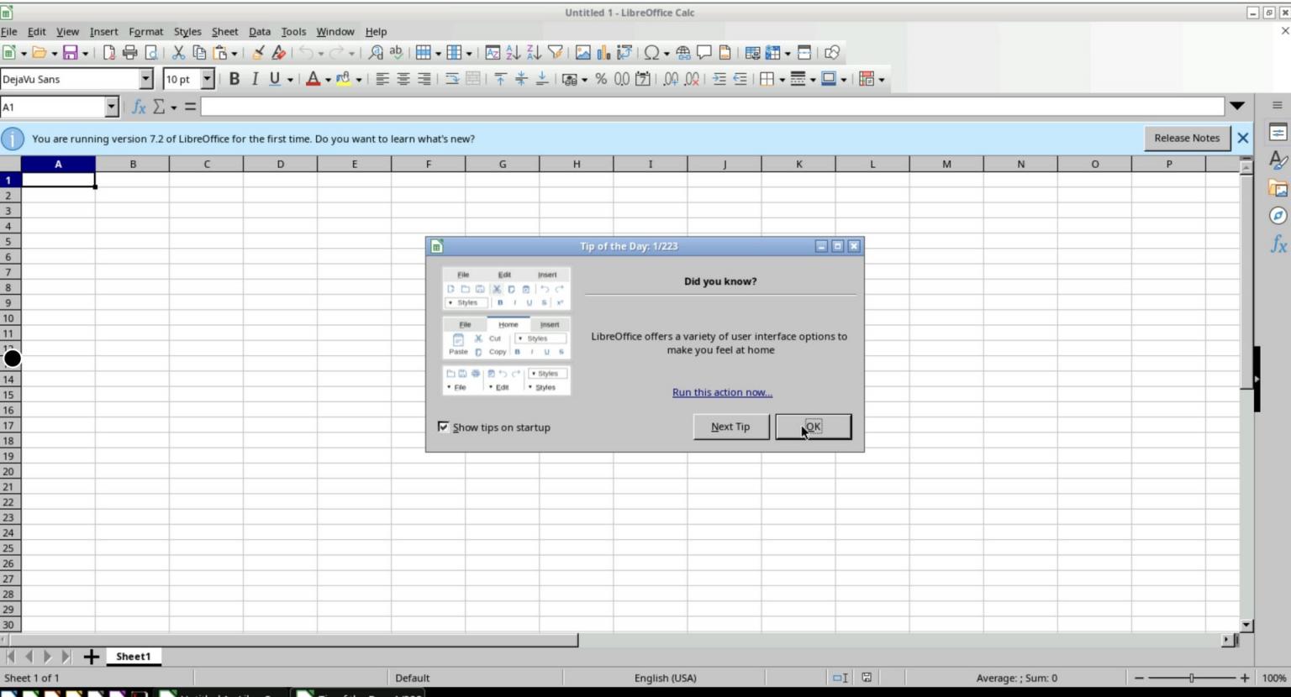Open the Name Box dropdown arrow
Viewport: 1291px width, 697px height.
pyautogui.click(x=112, y=107)
